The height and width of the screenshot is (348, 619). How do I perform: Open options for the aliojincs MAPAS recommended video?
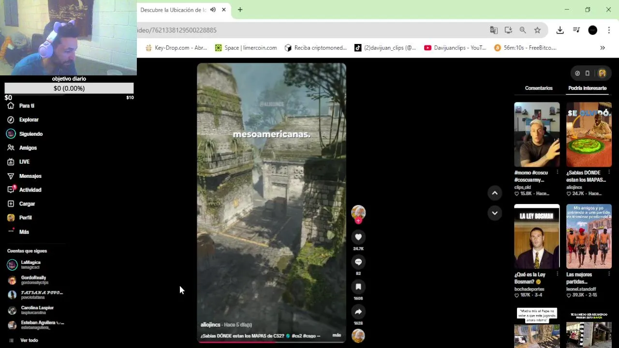609,173
